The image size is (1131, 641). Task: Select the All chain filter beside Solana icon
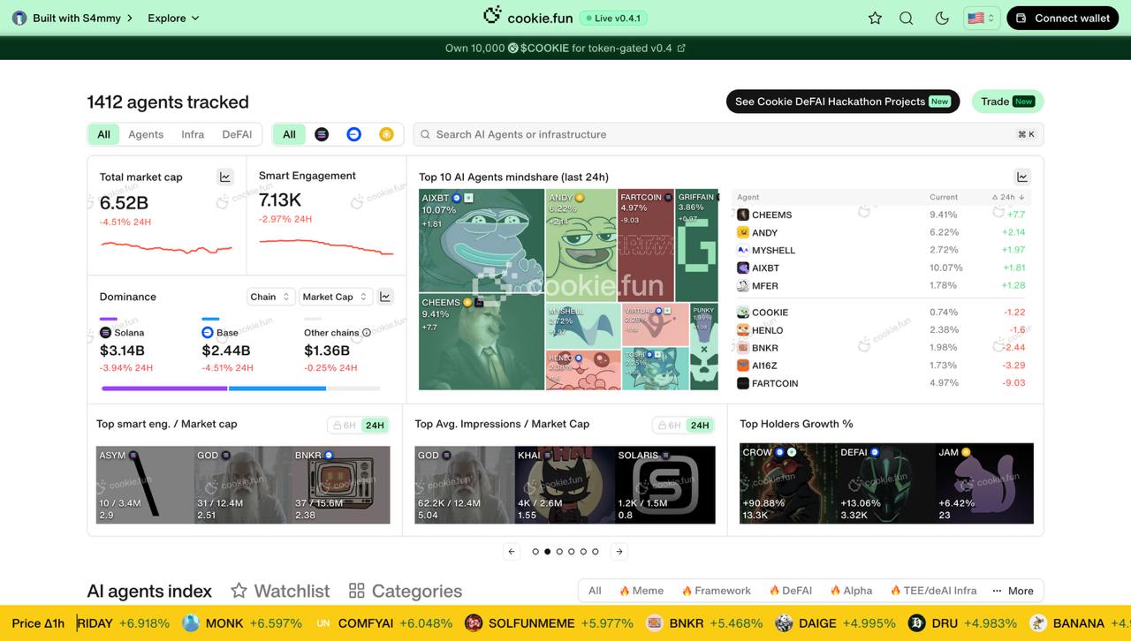coord(289,134)
